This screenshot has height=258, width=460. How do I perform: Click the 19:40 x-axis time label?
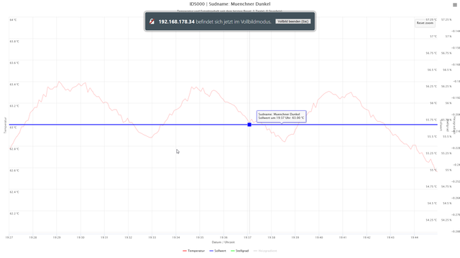319,237
